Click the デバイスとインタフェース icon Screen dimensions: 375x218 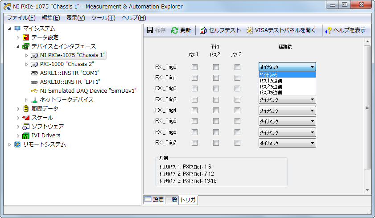25,46
